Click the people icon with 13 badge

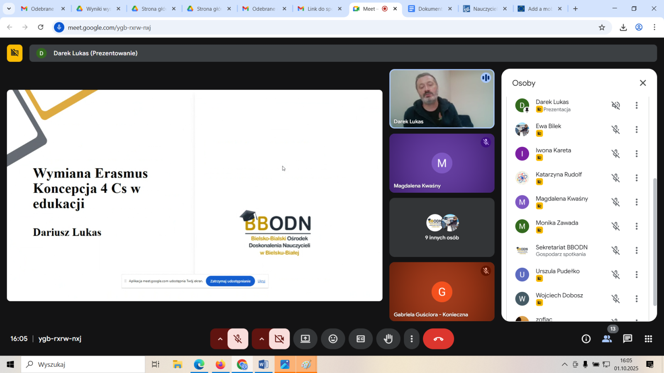[607, 339]
